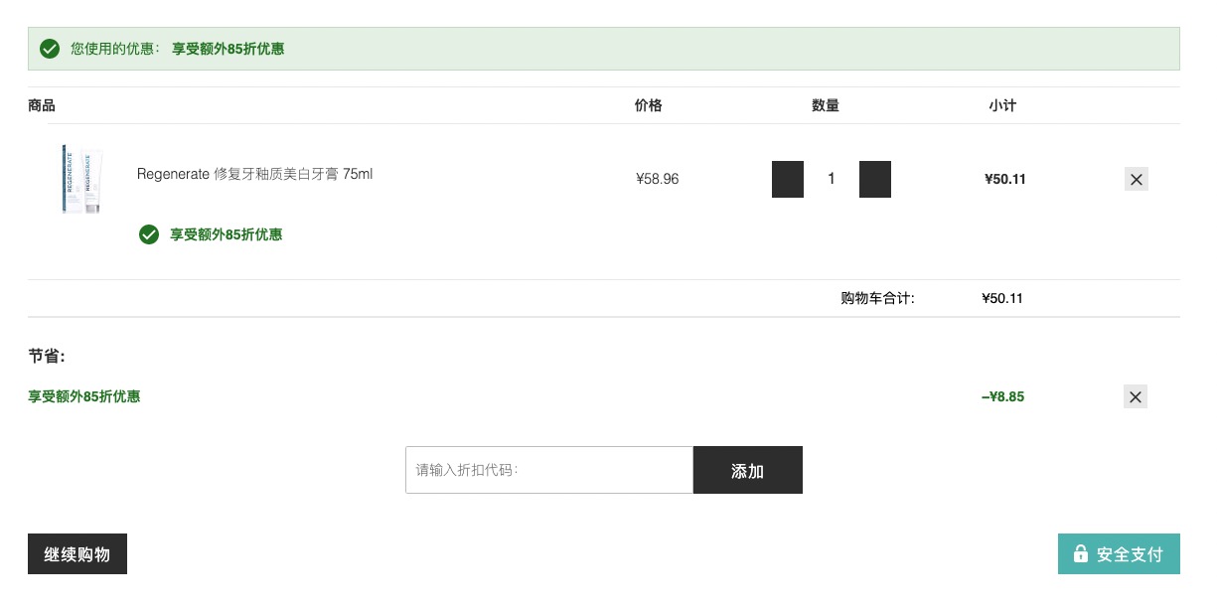Click the 继续购物 button
The image size is (1217, 609).
tap(77, 554)
